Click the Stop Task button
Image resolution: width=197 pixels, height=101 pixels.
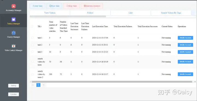pos(71,6)
